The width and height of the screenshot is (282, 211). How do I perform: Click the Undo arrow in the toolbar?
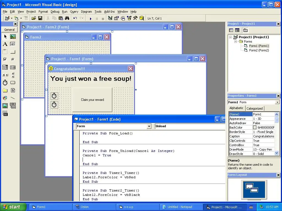point(75,18)
